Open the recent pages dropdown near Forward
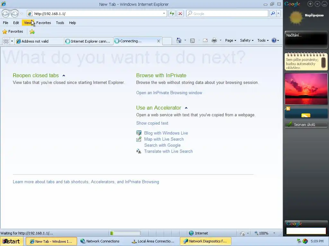This screenshot has width=329, height=246. [x=22, y=14]
